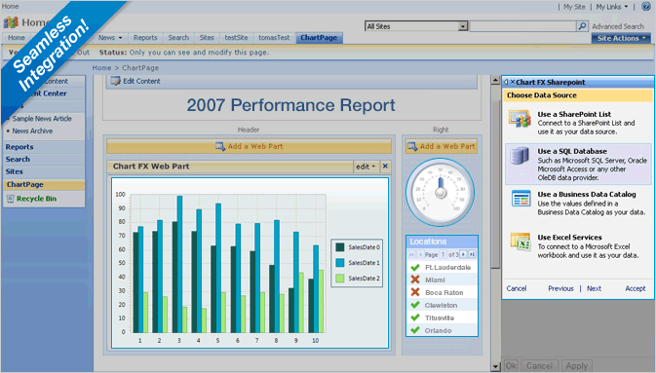This screenshot has width=656, height=373.
Task: Click the bottom Cancel button beside Ok
Action: [x=539, y=366]
